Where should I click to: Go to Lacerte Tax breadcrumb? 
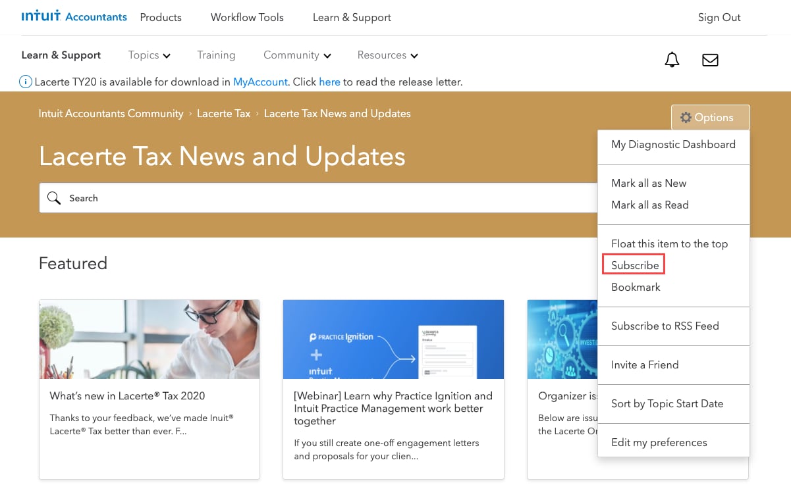pos(224,114)
